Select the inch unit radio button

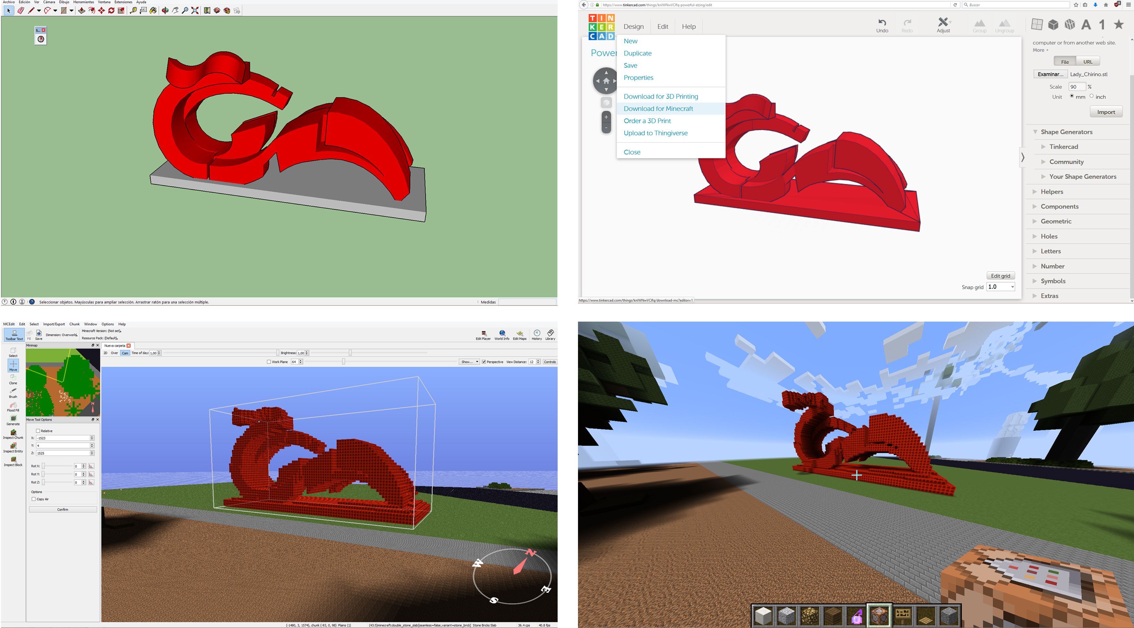(1091, 96)
